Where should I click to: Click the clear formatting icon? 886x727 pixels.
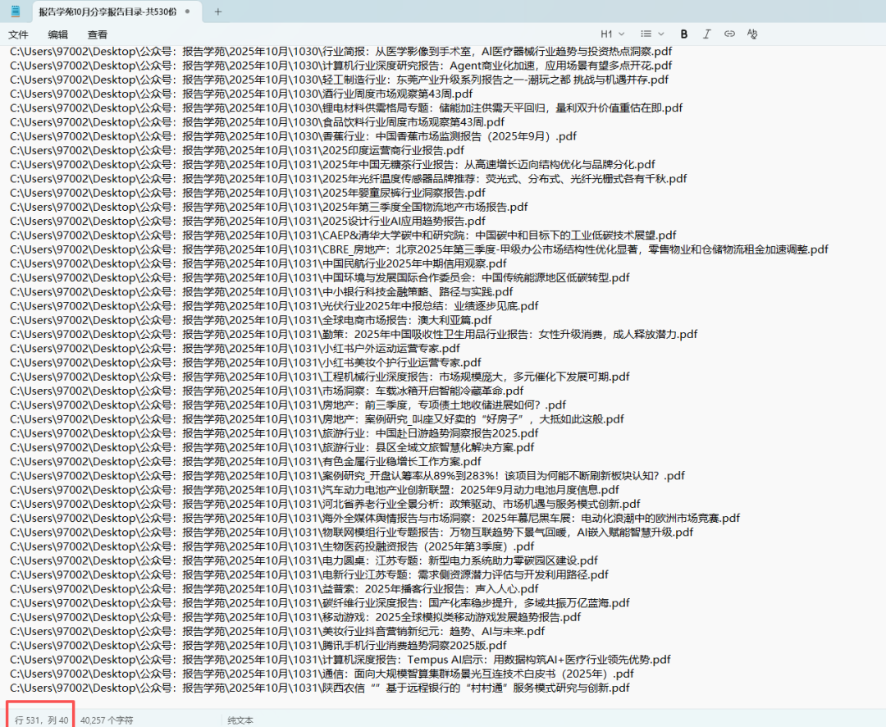pyautogui.click(x=752, y=34)
